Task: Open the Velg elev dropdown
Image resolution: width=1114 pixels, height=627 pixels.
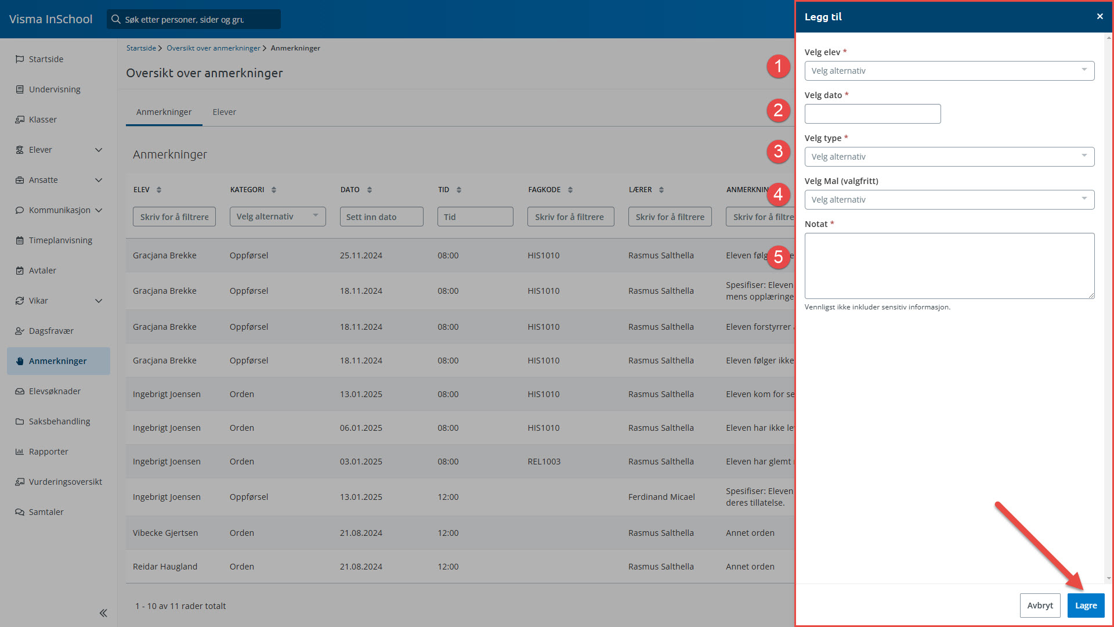Action: pyautogui.click(x=949, y=71)
